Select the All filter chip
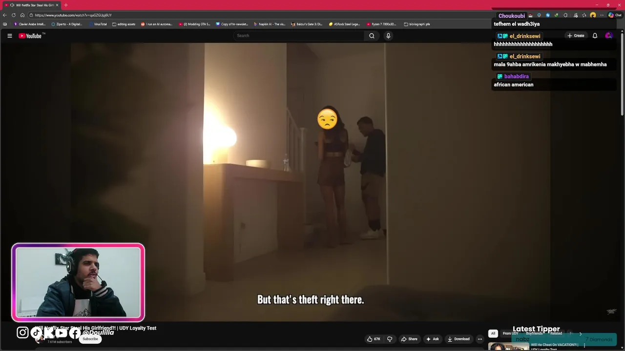Viewport: 625px width, 351px height. pos(493,333)
